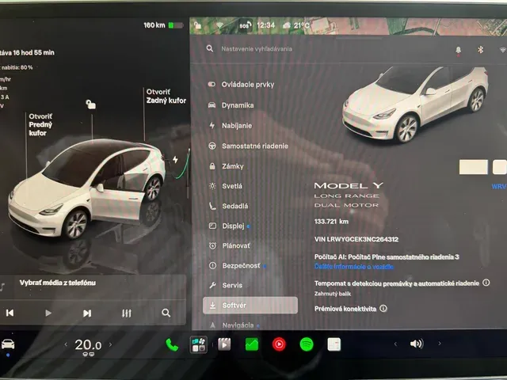Open the Zámky locks menu
Viewport: 507px width, 380px height.
point(226,166)
